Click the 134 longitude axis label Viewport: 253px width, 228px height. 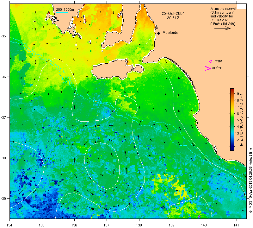coord(10,225)
